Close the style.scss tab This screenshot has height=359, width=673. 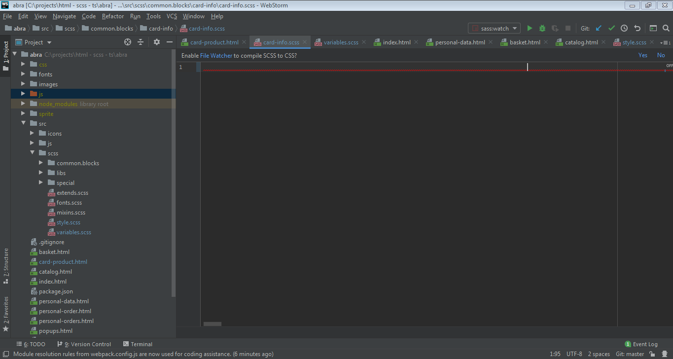pyautogui.click(x=652, y=42)
